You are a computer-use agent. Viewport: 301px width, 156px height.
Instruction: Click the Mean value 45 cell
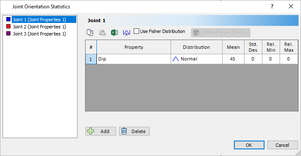pyautogui.click(x=233, y=59)
